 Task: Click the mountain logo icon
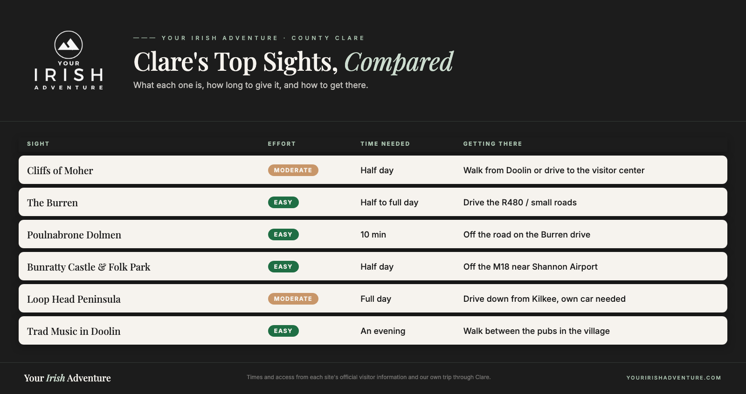(x=69, y=45)
